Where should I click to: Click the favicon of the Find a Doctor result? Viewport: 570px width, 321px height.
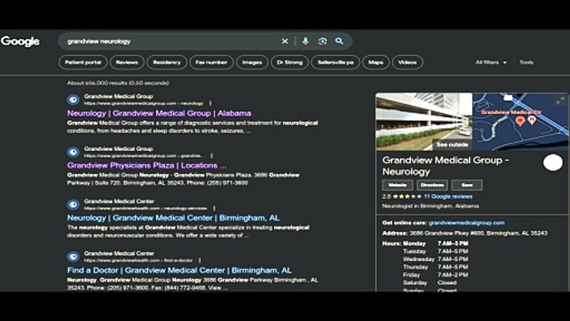[73, 257]
